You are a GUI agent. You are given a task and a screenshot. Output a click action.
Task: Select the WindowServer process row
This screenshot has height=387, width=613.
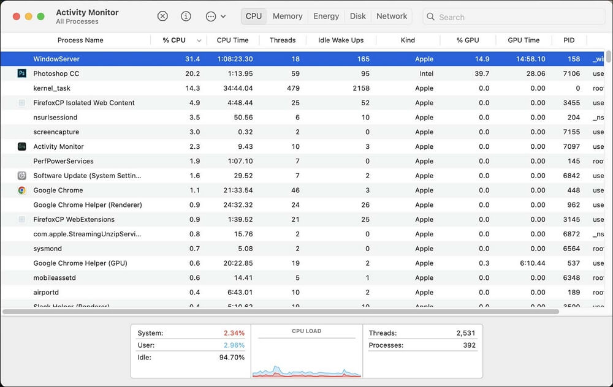(x=302, y=59)
